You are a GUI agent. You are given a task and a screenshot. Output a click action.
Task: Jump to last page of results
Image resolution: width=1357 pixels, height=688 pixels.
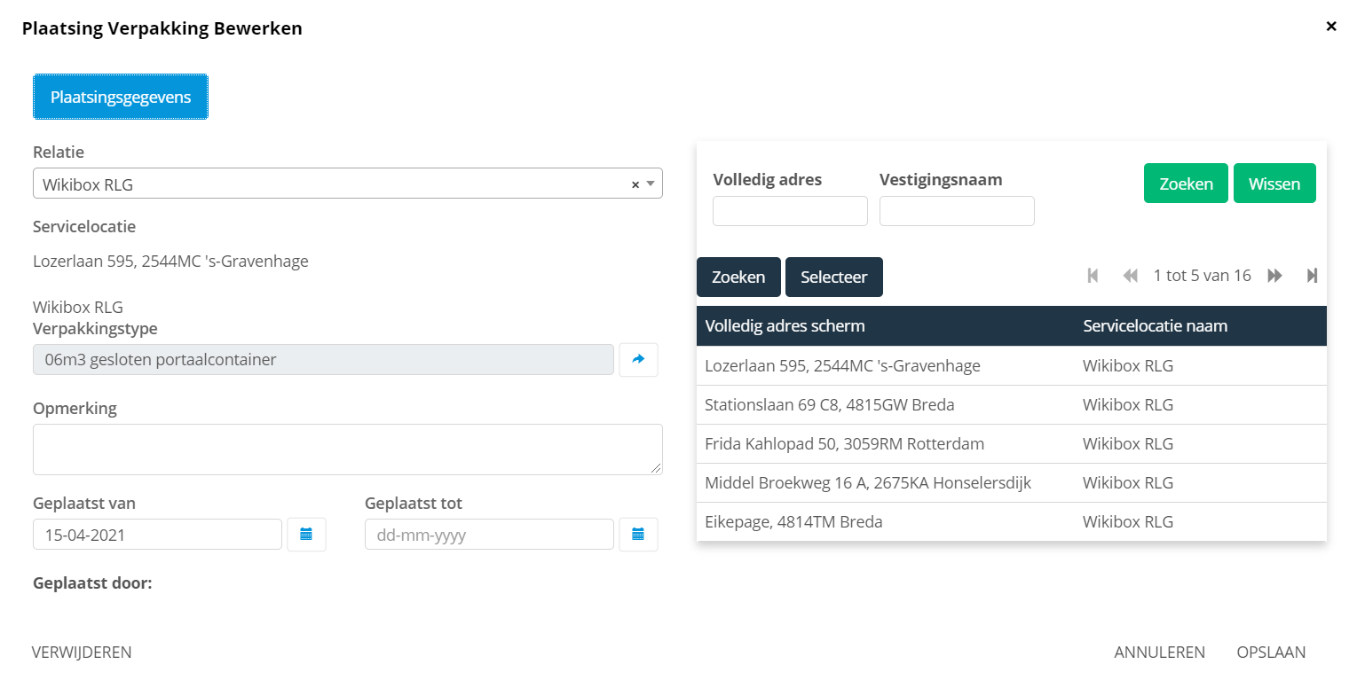click(x=1312, y=276)
